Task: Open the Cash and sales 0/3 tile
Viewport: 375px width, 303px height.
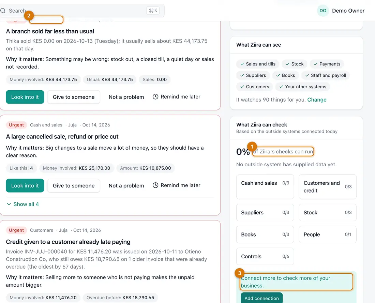Action: pyautogui.click(x=265, y=187)
